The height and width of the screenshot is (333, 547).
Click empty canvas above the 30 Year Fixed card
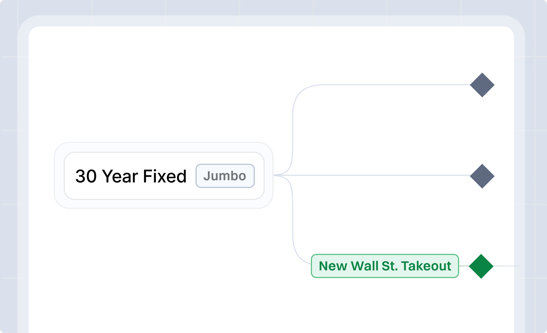tap(164, 82)
